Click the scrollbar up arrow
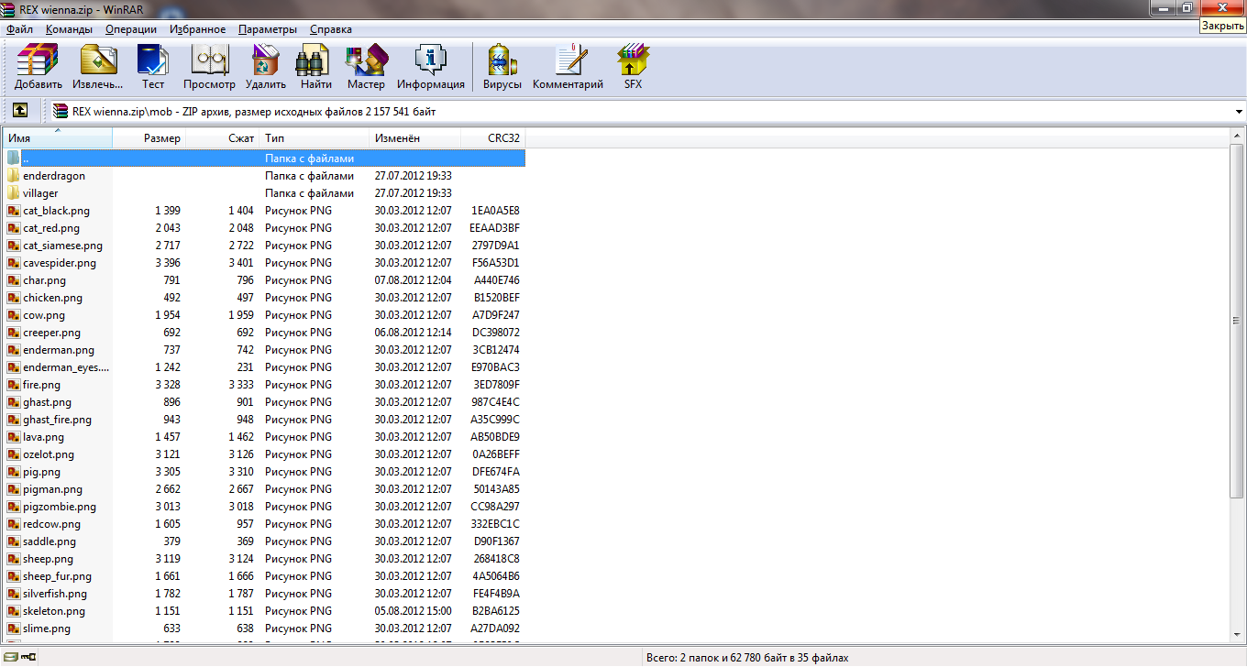 [x=1237, y=135]
